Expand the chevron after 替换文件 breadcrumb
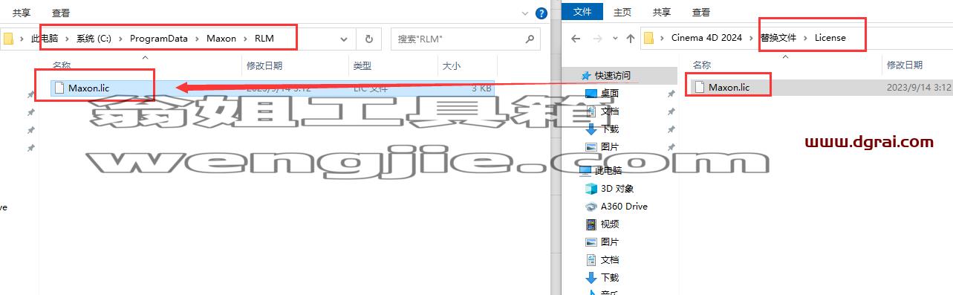This screenshot has width=953, height=295. pos(805,38)
